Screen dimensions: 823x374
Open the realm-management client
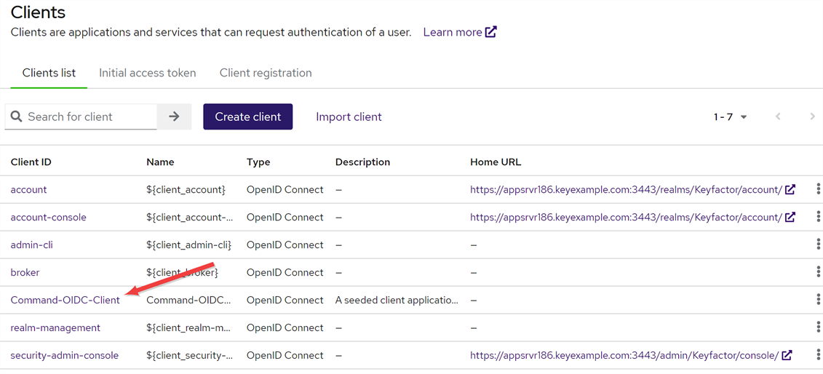55,327
